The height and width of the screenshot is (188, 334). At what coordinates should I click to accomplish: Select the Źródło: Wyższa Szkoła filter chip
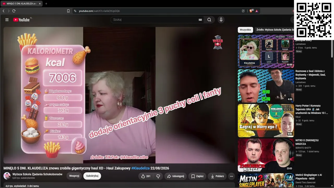click(275, 30)
